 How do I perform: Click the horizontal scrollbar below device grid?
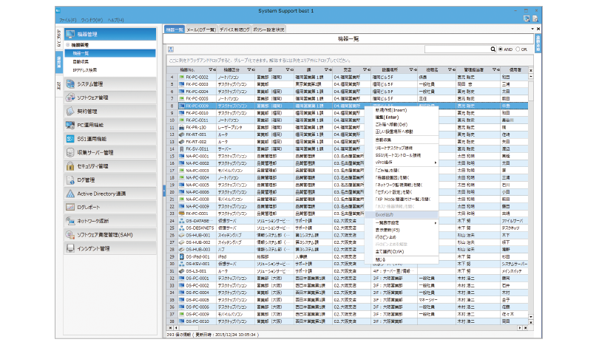click(x=348, y=328)
